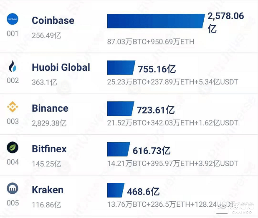Open the Coinbase exchange name link
258x218 pixels.
point(53,21)
